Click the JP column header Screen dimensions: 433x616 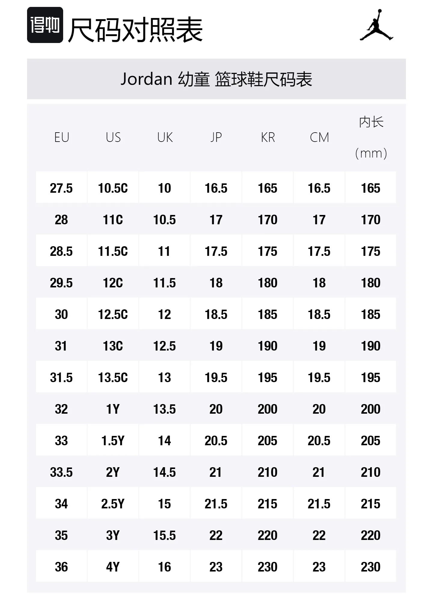(x=216, y=137)
